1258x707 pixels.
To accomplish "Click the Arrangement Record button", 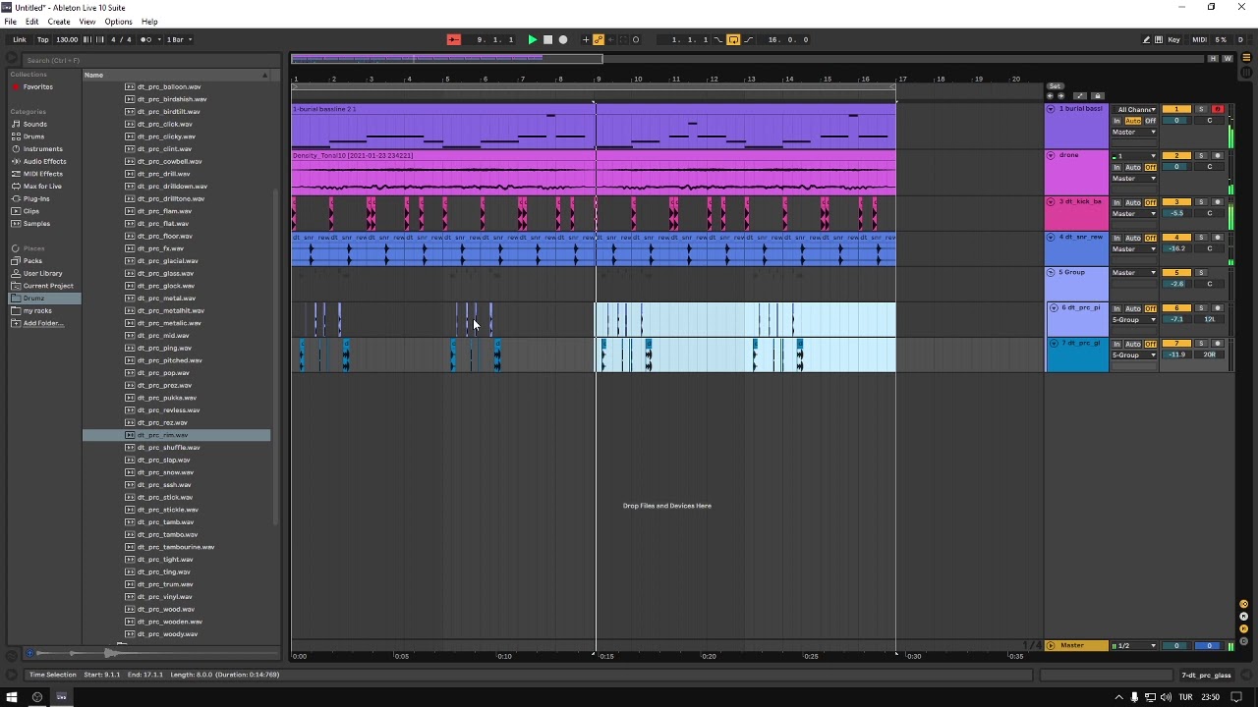I will (562, 39).
